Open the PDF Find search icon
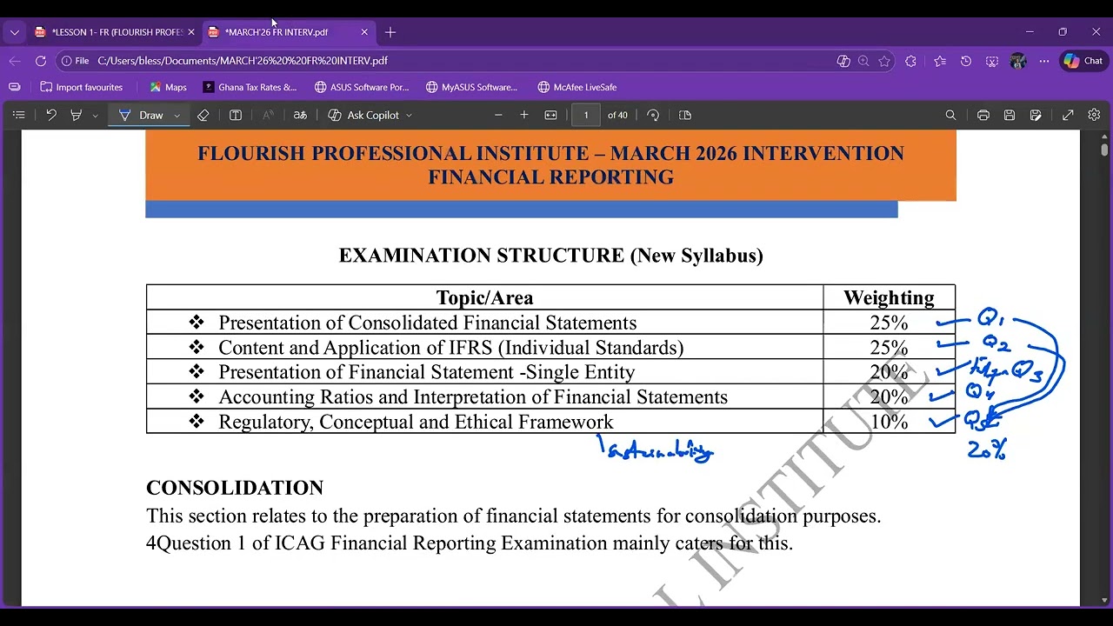1113x626 pixels. pyautogui.click(x=950, y=115)
